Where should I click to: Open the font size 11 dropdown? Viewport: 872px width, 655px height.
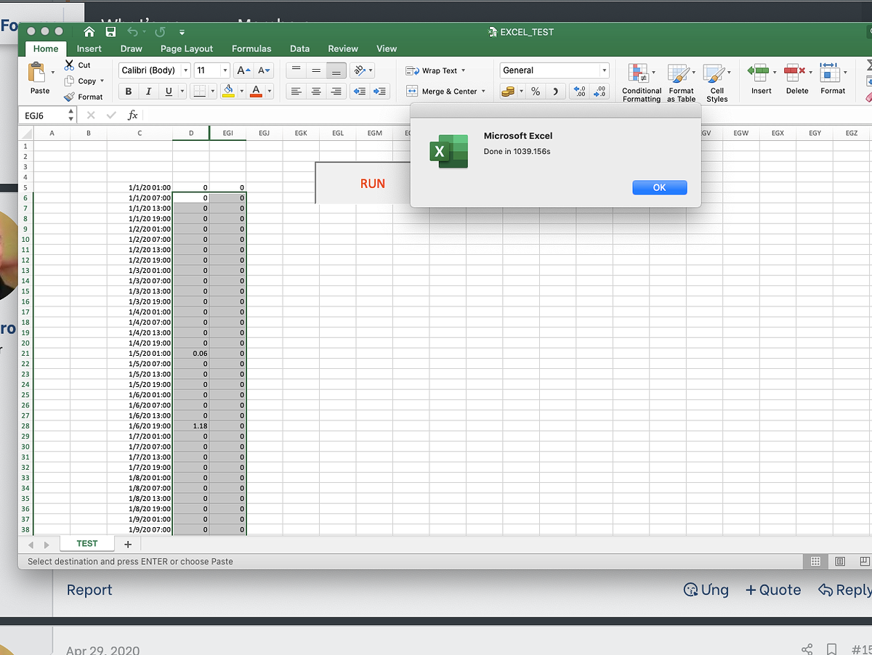point(225,70)
